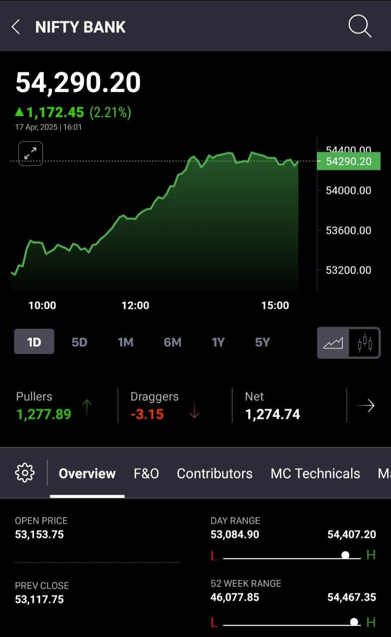Show more with the right arrow
391x637 pixels.
coord(366,406)
